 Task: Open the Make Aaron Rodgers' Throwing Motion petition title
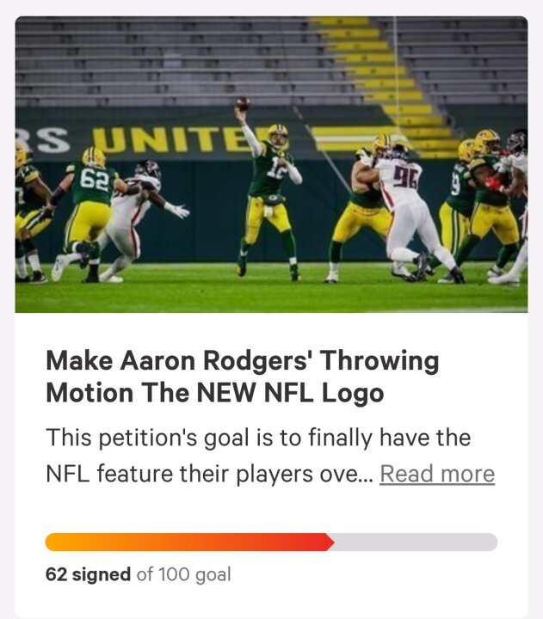243,377
